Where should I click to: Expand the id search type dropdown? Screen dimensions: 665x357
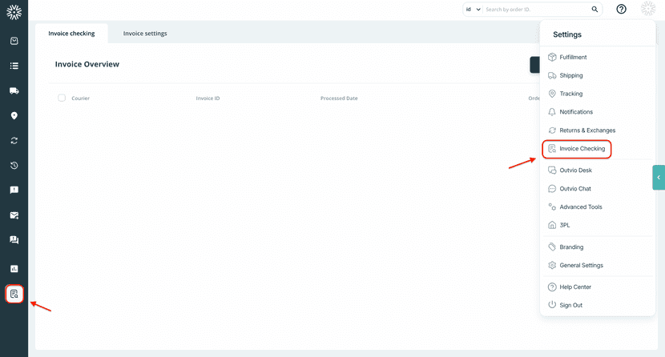[473, 10]
